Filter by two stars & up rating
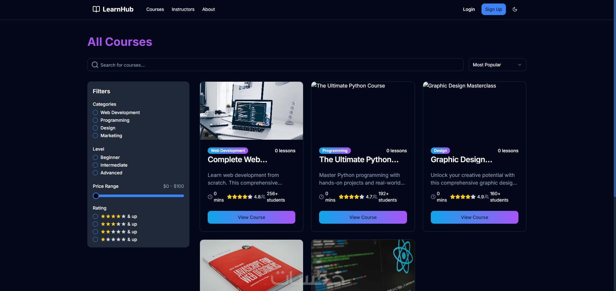Screen dimensions: 616x291 [95, 232]
